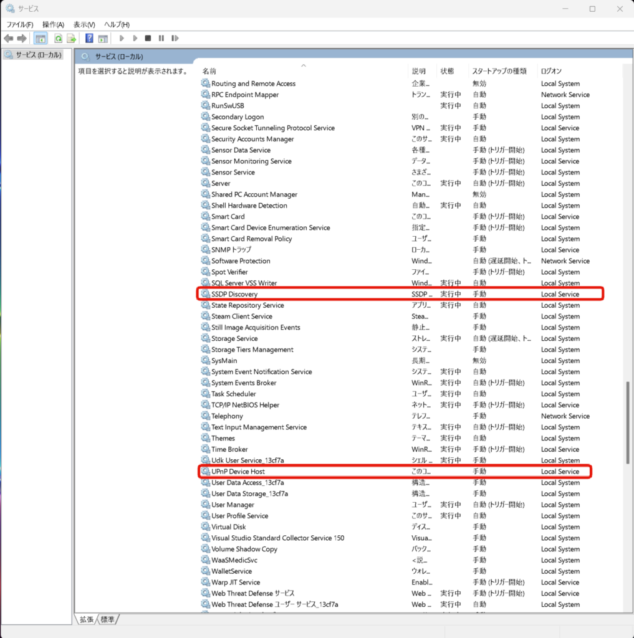Click the Forward arrow in the toolbar
Screen dimensions: 634x638
[x=22, y=39]
